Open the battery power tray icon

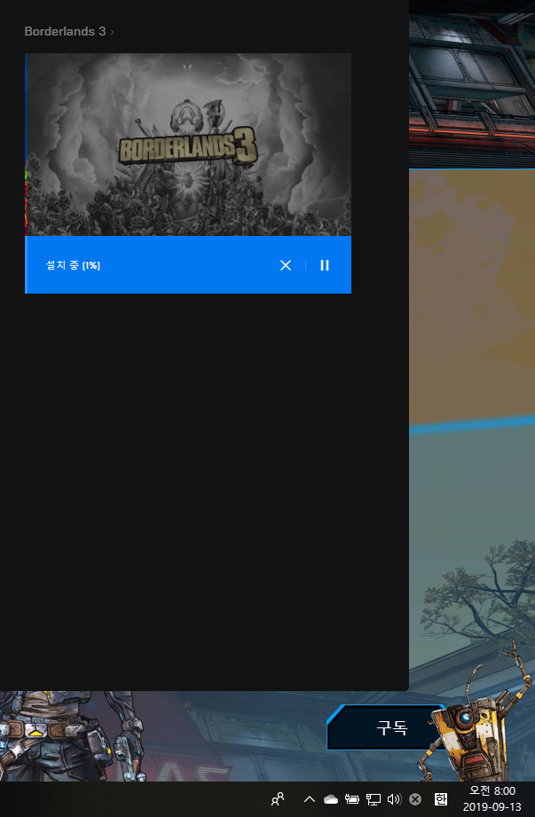352,798
